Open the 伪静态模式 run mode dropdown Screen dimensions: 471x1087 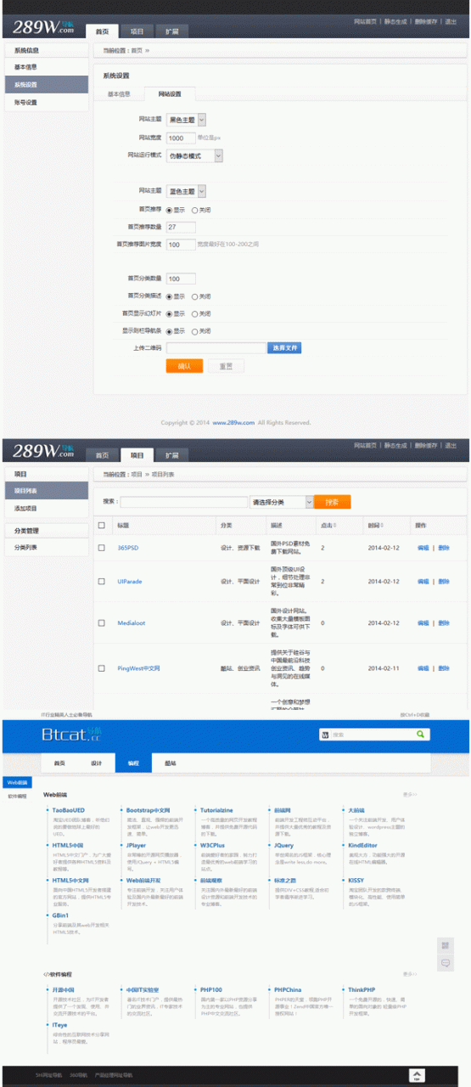(194, 156)
